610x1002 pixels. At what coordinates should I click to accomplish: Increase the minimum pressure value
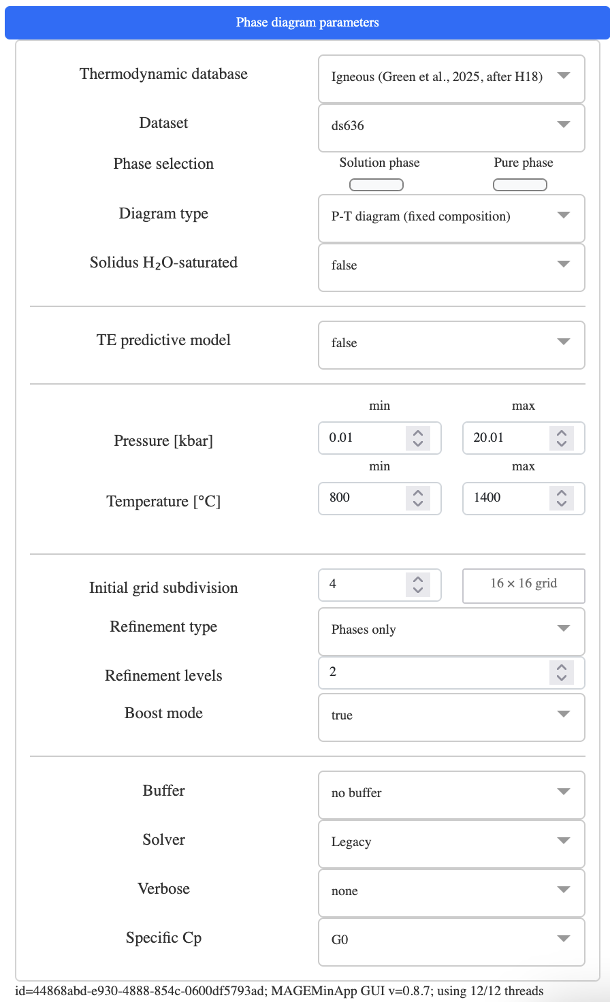click(418, 432)
